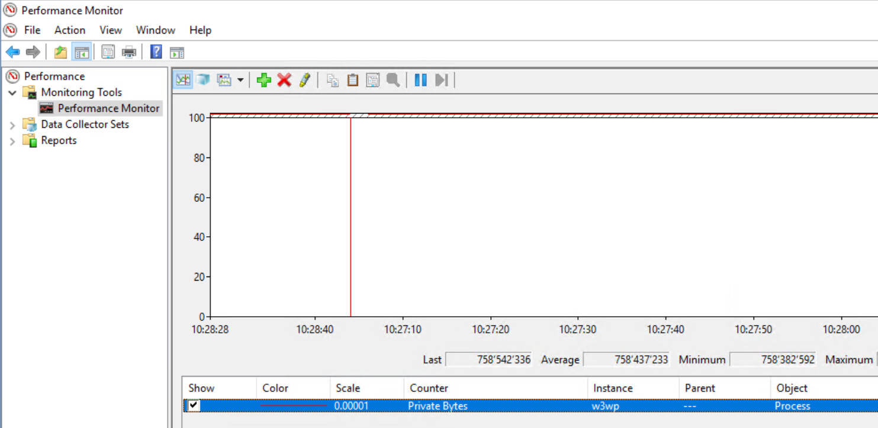The image size is (878, 428).
Task: Collapse the Monitoring Tools tree node
Action: tap(12, 93)
